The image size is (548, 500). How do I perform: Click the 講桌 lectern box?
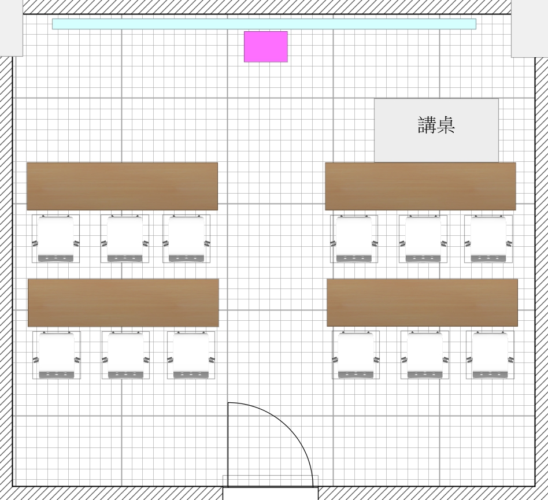(436, 130)
